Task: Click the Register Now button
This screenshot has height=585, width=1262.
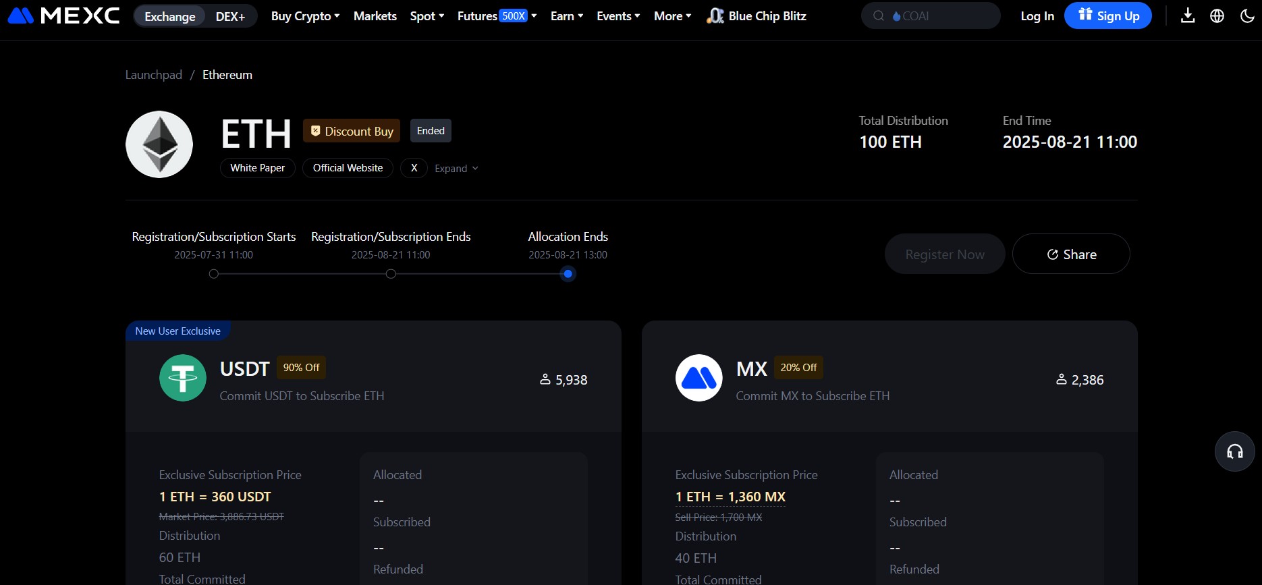Action: pyautogui.click(x=945, y=254)
